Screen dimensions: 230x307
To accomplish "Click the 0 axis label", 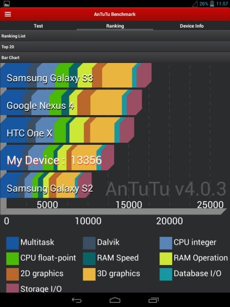I will (7, 221).
